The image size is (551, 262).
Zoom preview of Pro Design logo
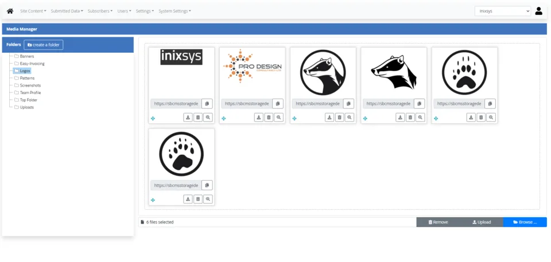(x=279, y=118)
